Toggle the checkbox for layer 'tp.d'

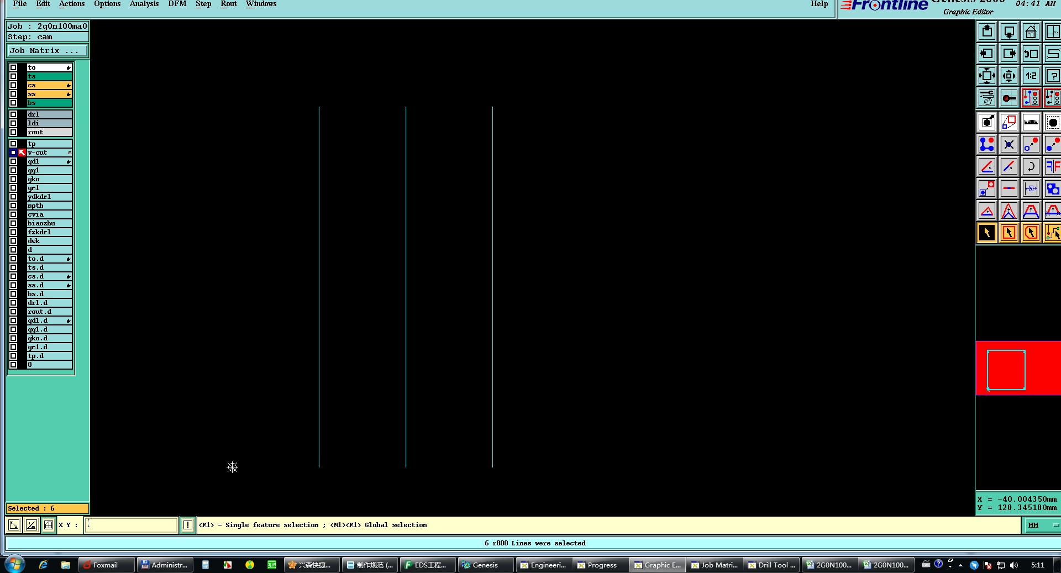(13, 356)
